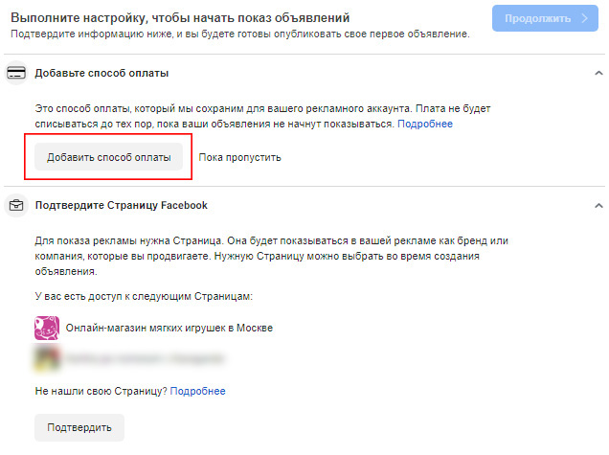Click the Подтвердить button
609x455 pixels.
[79, 427]
